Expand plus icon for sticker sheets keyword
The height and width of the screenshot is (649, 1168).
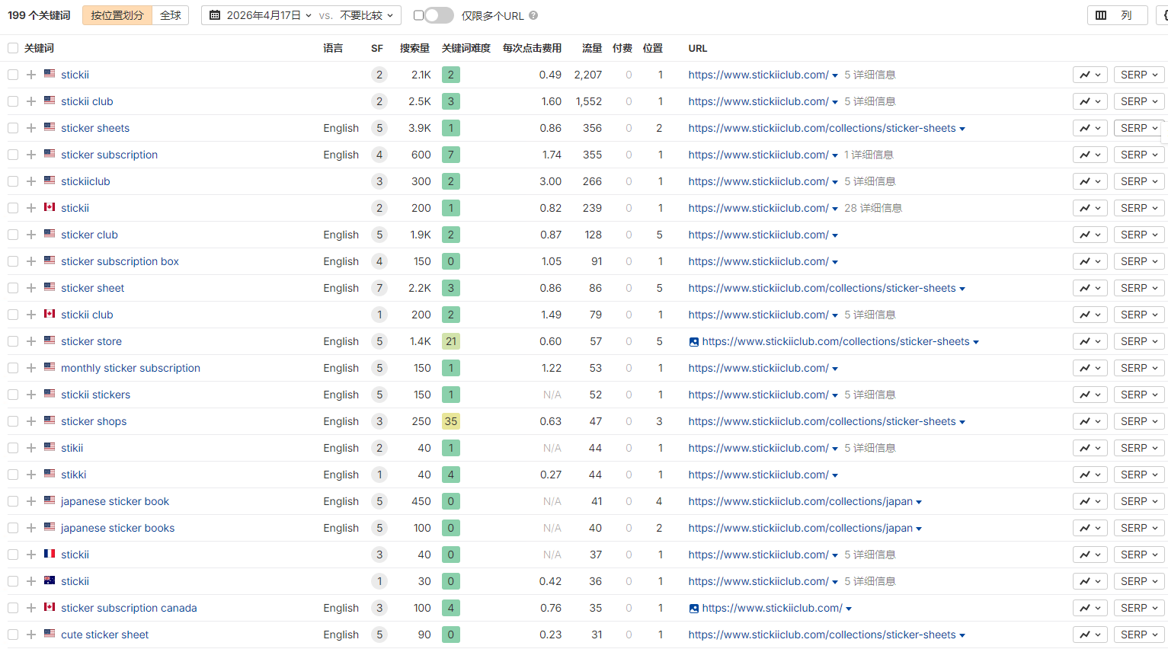coord(31,128)
